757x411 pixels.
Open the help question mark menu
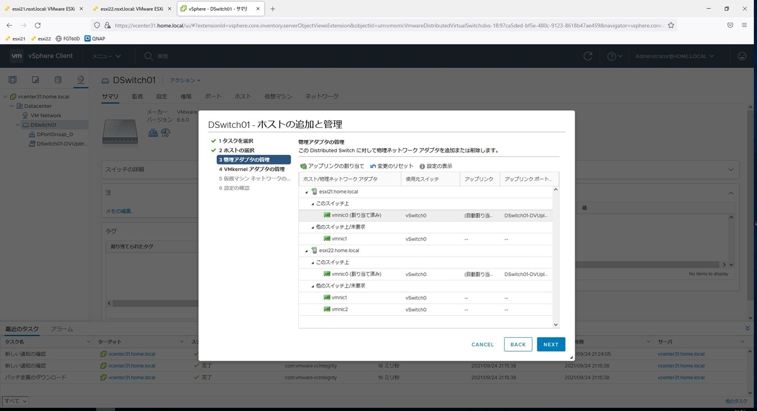(x=614, y=56)
